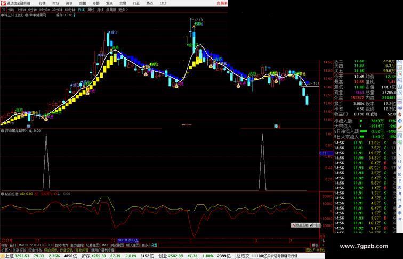Click plus button beside 模板

click(323, 245)
